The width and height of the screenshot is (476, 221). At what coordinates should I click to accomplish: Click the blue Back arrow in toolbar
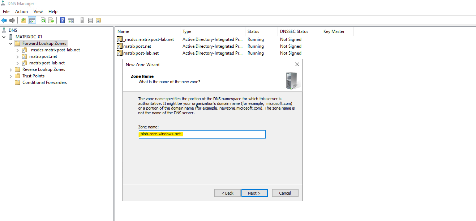(4, 21)
